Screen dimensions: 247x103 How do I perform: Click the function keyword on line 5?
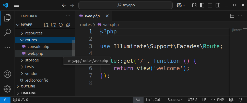pyautogui.click(x=167, y=61)
